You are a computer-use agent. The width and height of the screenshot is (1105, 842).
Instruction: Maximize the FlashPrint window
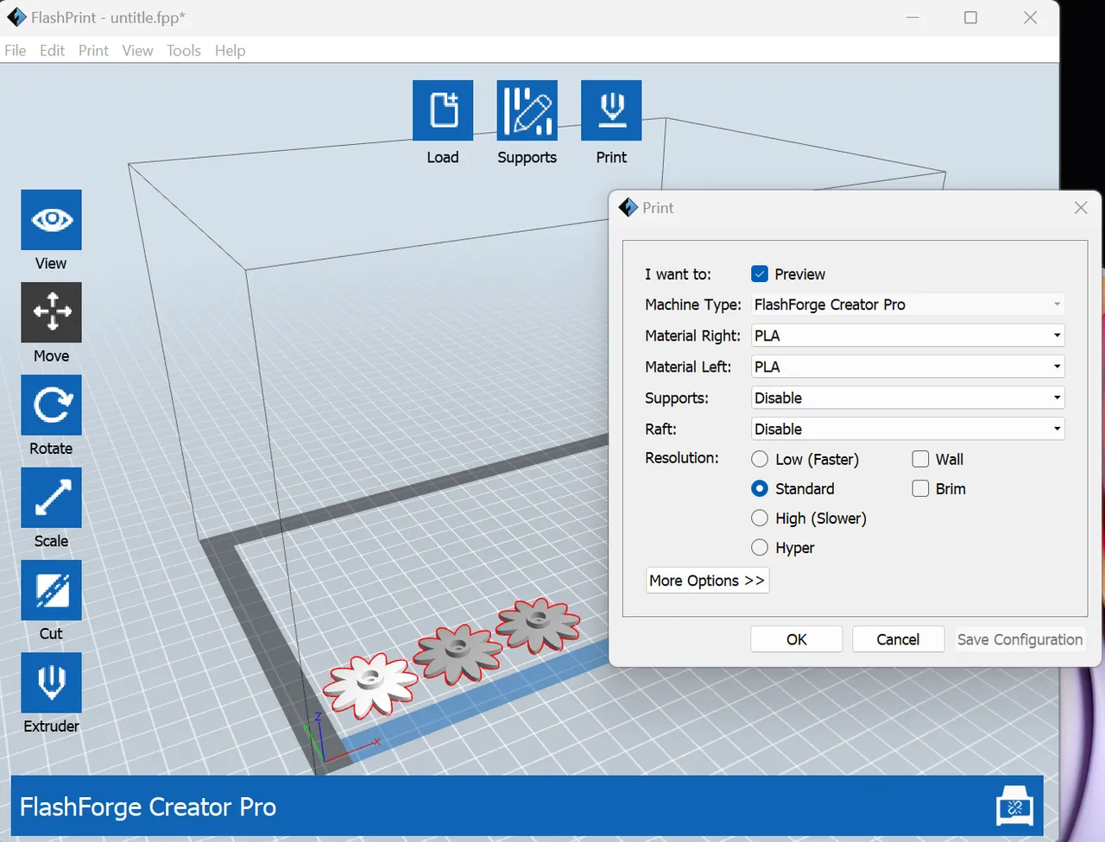click(x=970, y=17)
